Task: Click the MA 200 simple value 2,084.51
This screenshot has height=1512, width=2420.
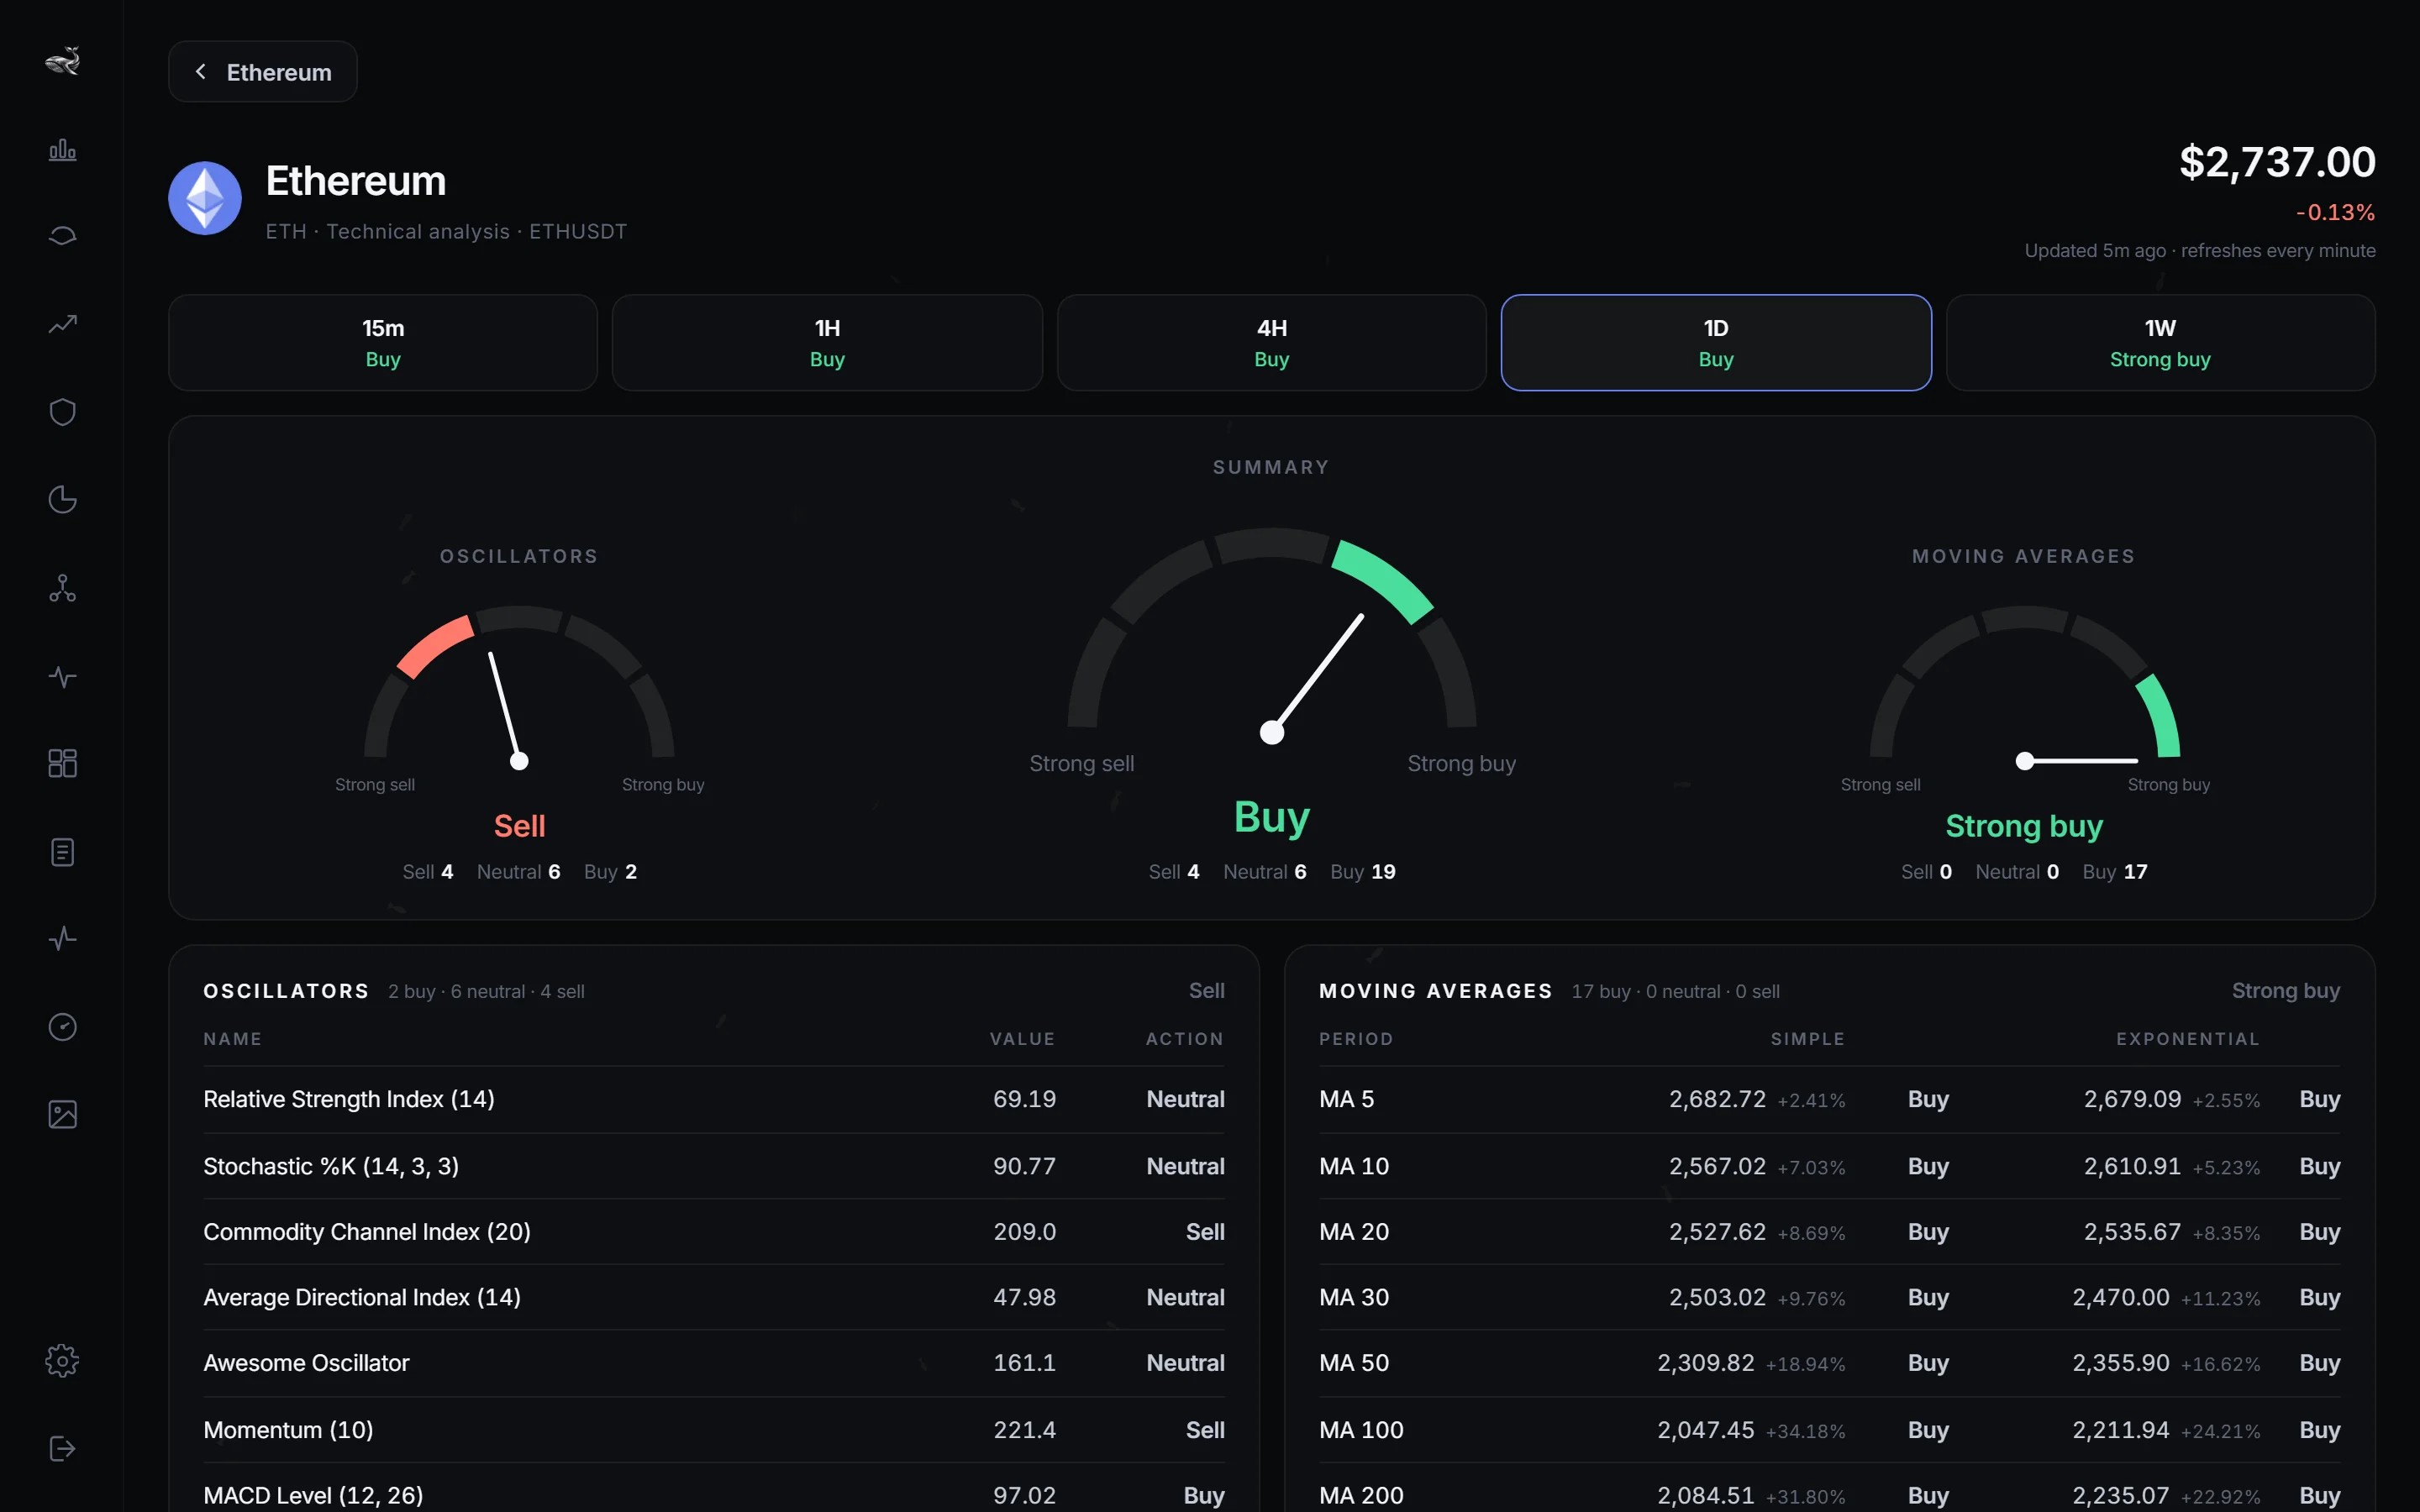Action: [x=1706, y=1496]
